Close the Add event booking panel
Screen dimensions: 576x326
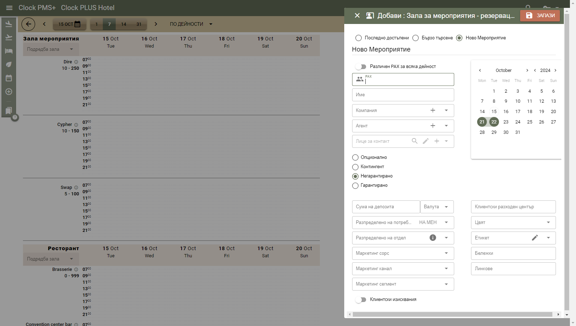[x=357, y=15]
